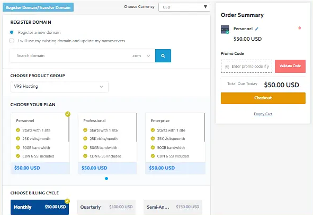This screenshot has height=215, width=313.
Task: Click the check icon beside Professional CDN & SSL included
Action: click(85, 156)
